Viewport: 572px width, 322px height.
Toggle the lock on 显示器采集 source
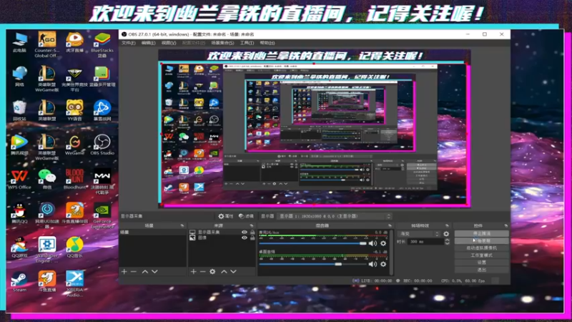coord(252,232)
